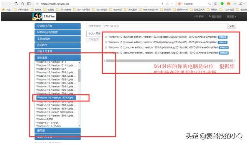Screen dimensions: 249x145
Task: Open the IT技术社区 bookmarks folder
Action: coord(227,10)
